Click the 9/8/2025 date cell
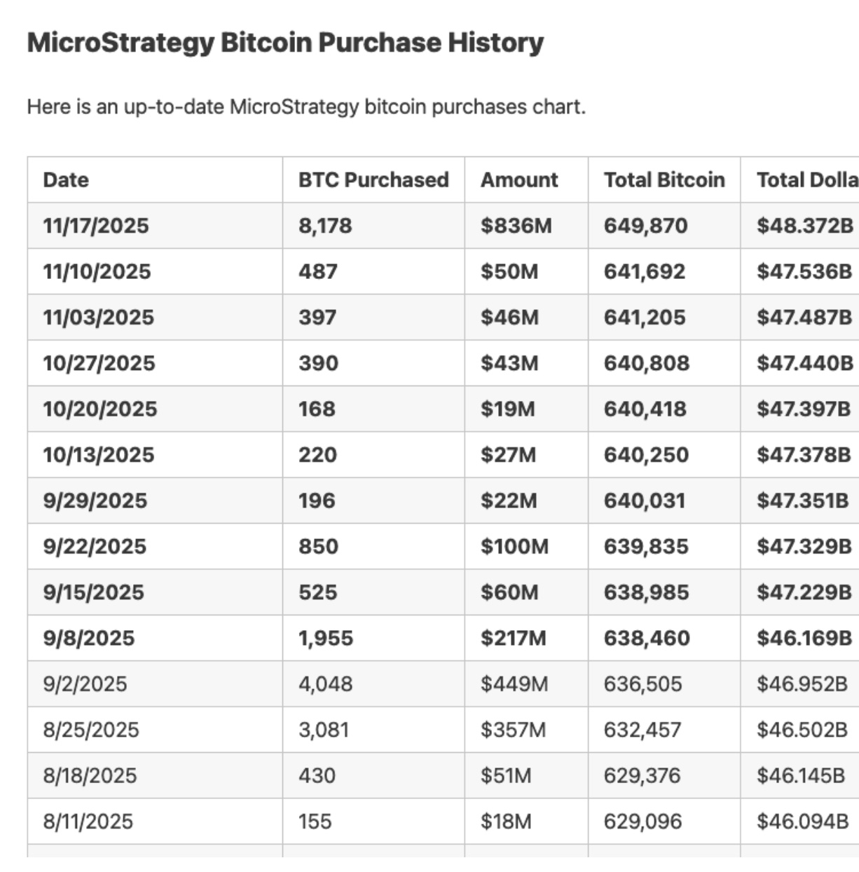859x872 pixels. click(89, 638)
